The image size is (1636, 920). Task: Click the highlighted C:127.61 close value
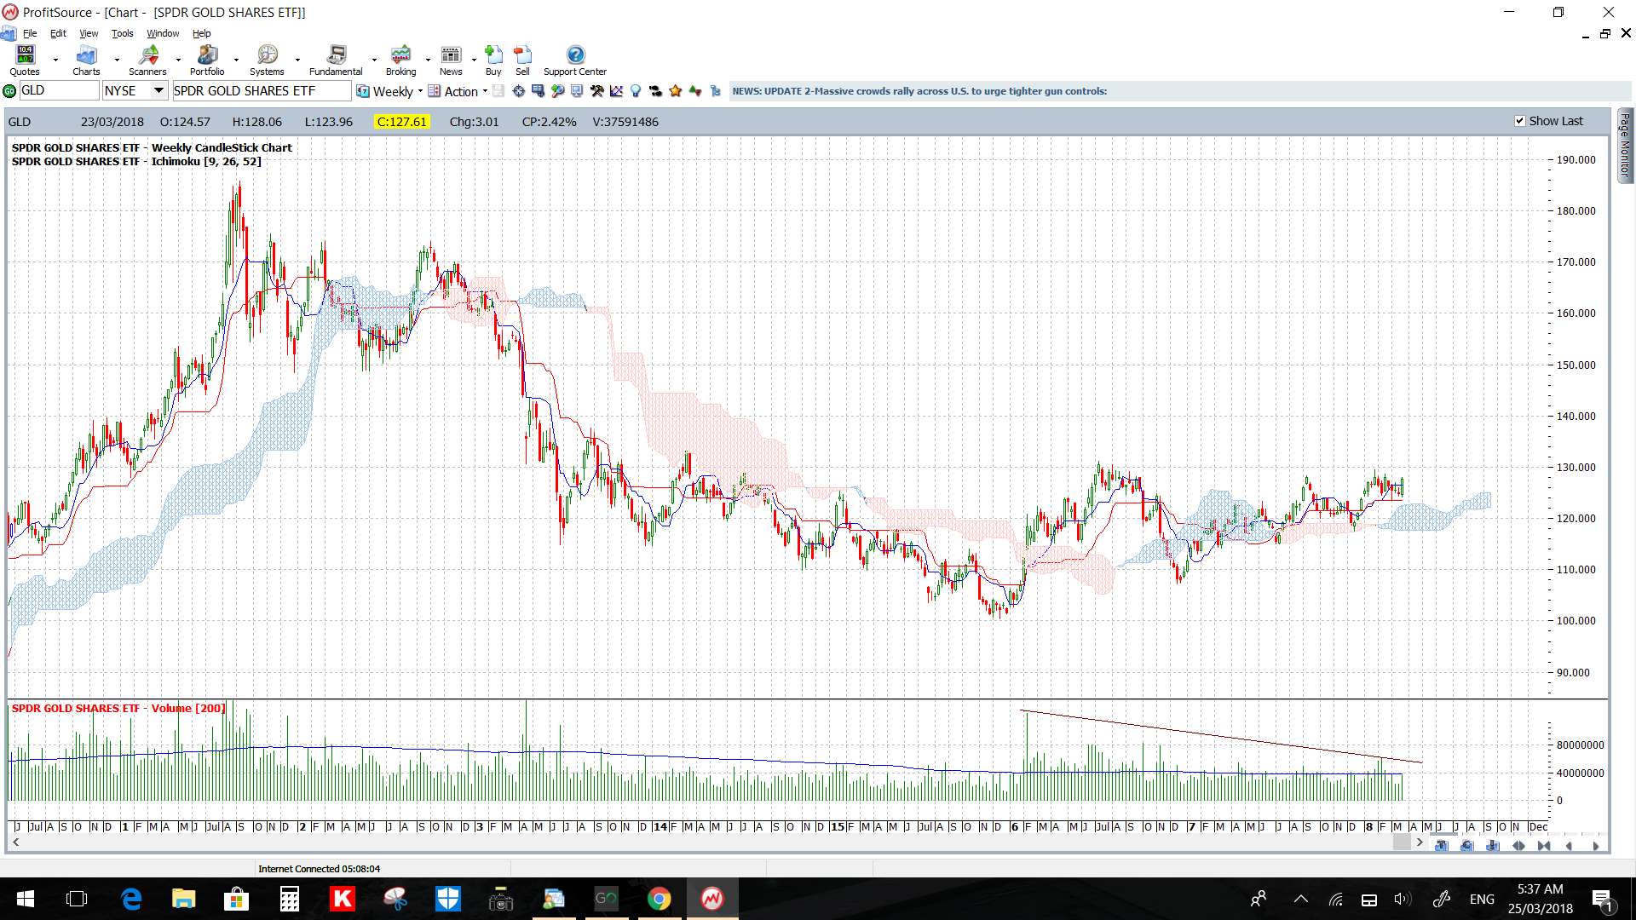[401, 122]
